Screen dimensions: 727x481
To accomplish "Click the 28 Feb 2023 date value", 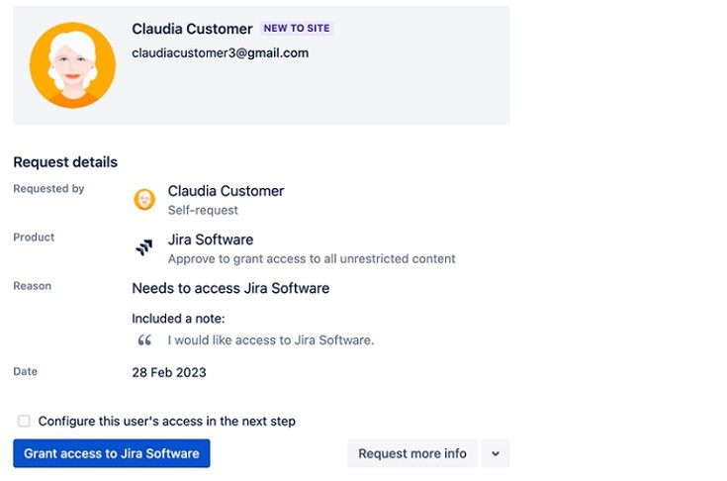I will (x=169, y=372).
